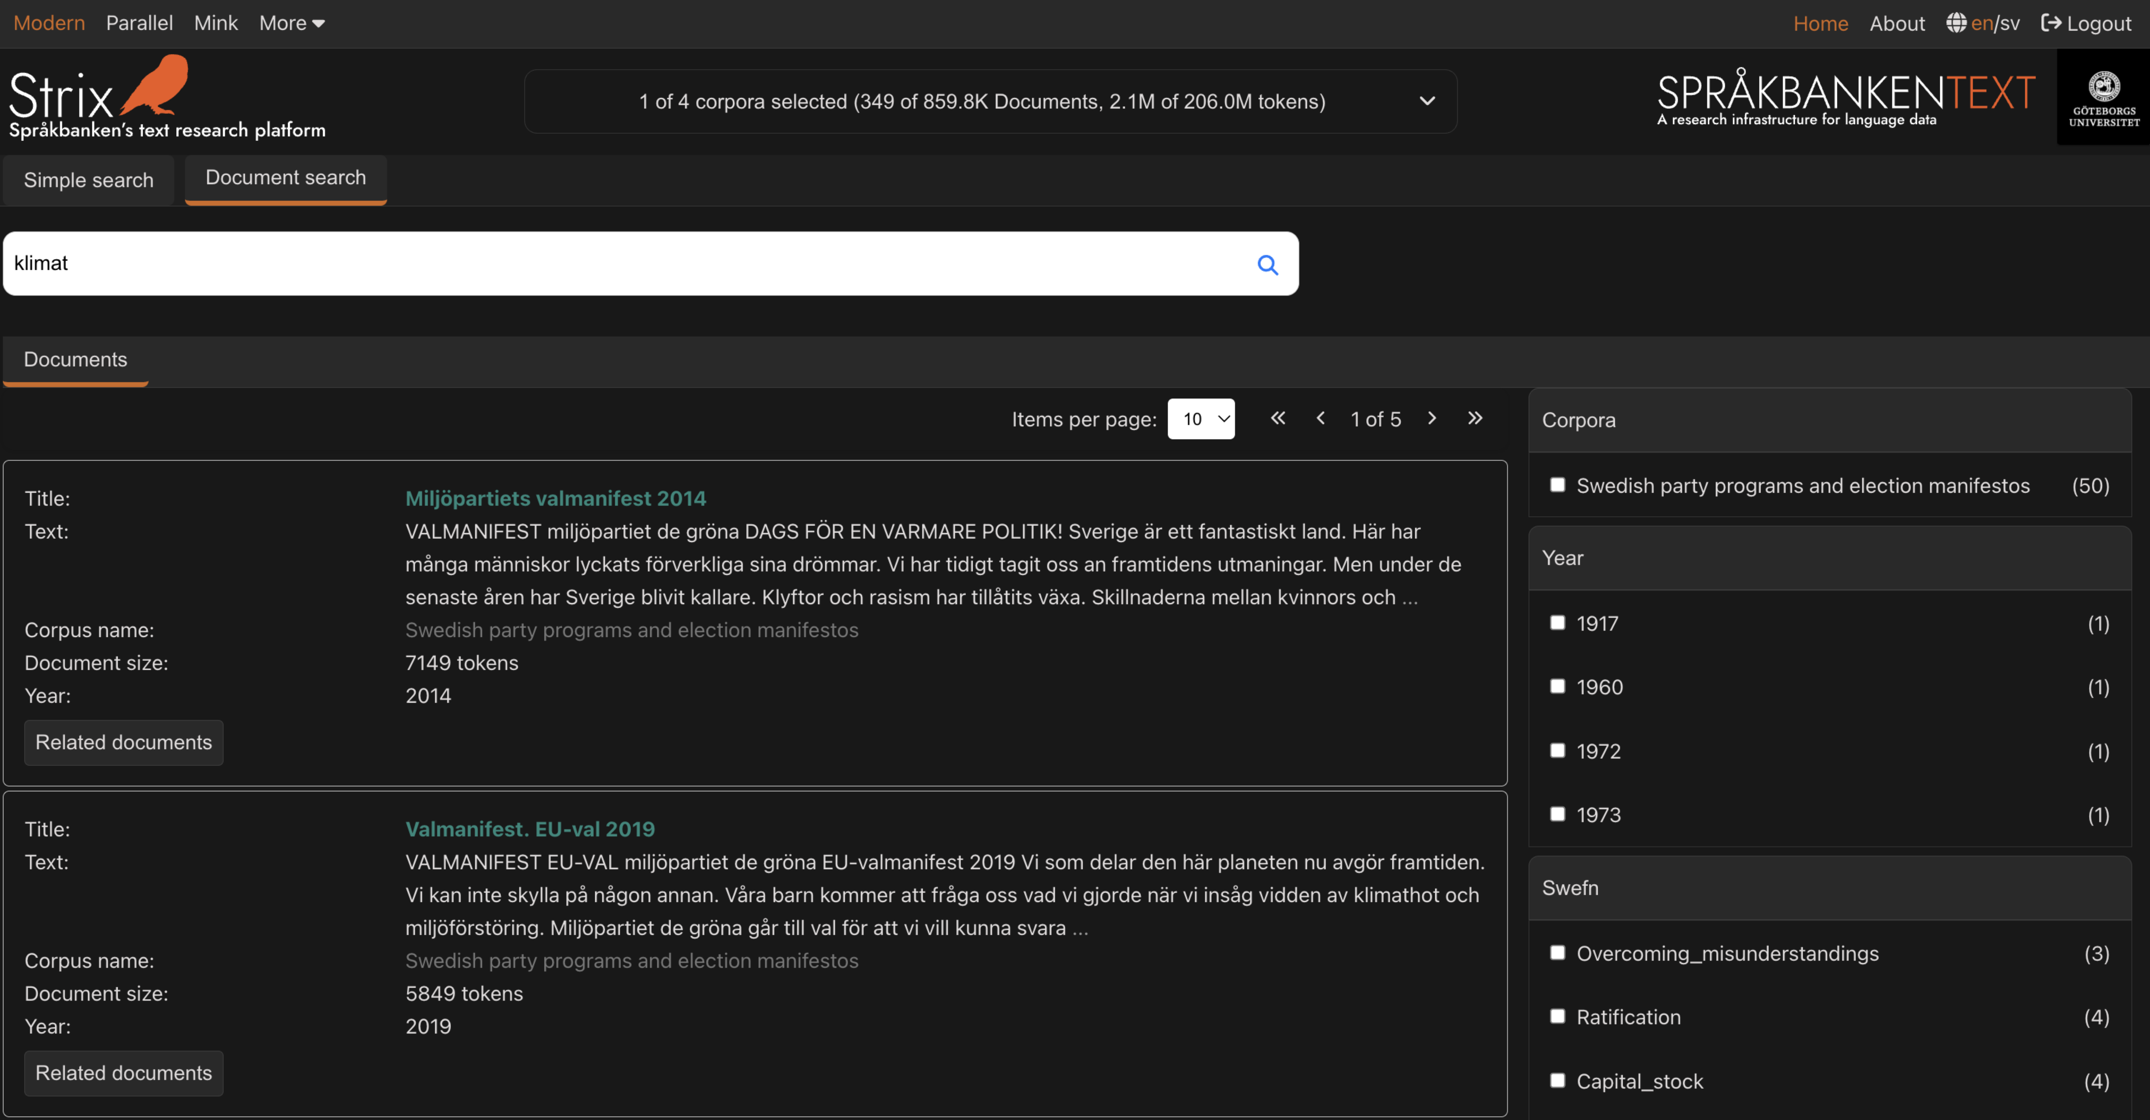Switch to the Simple search tab

click(x=88, y=180)
